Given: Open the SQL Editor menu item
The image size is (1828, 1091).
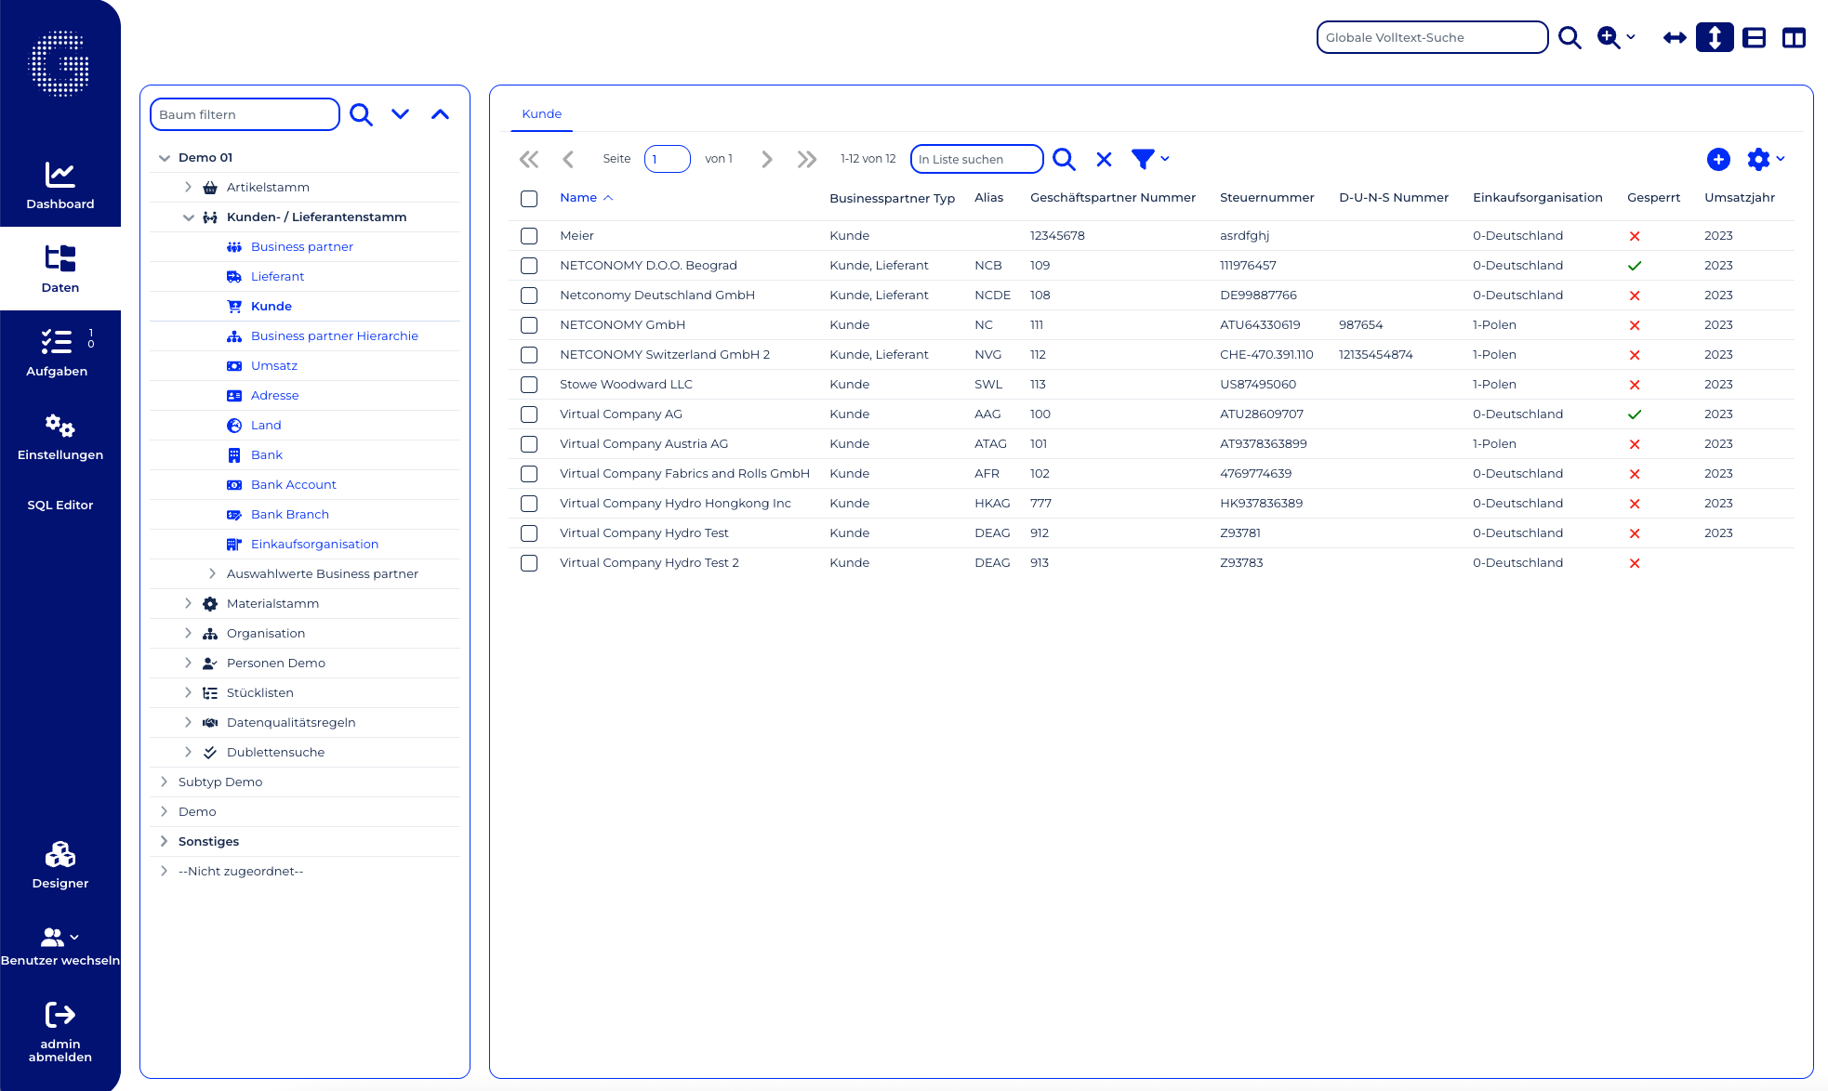Looking at the screenshot, I should click(60, 505).
